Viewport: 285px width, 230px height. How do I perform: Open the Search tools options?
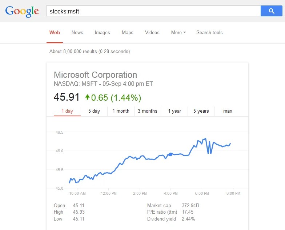tap(209, 33)
